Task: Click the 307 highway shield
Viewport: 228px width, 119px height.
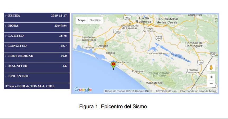Action: (213, 54)
